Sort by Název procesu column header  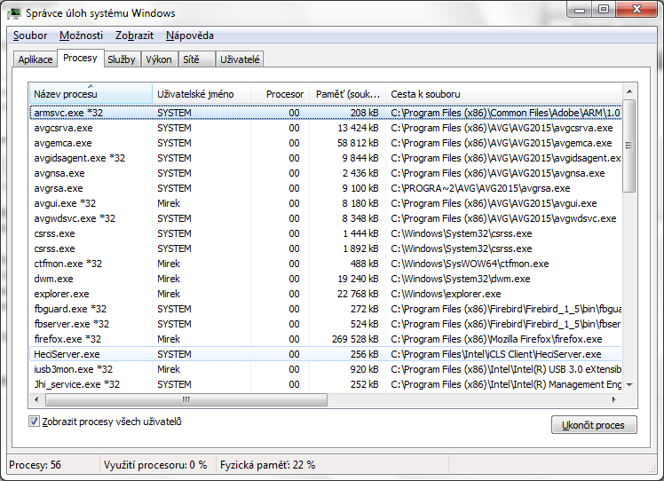pos(91,93)
